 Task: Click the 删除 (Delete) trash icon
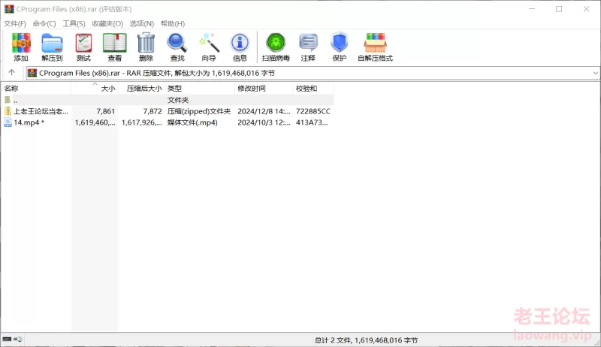coord(146,43)
